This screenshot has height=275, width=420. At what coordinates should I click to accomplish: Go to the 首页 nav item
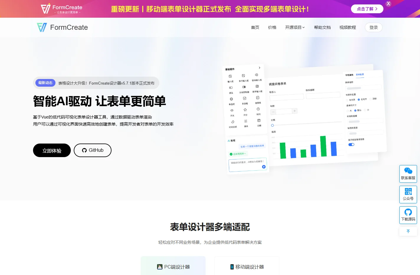tap(255, 27)
